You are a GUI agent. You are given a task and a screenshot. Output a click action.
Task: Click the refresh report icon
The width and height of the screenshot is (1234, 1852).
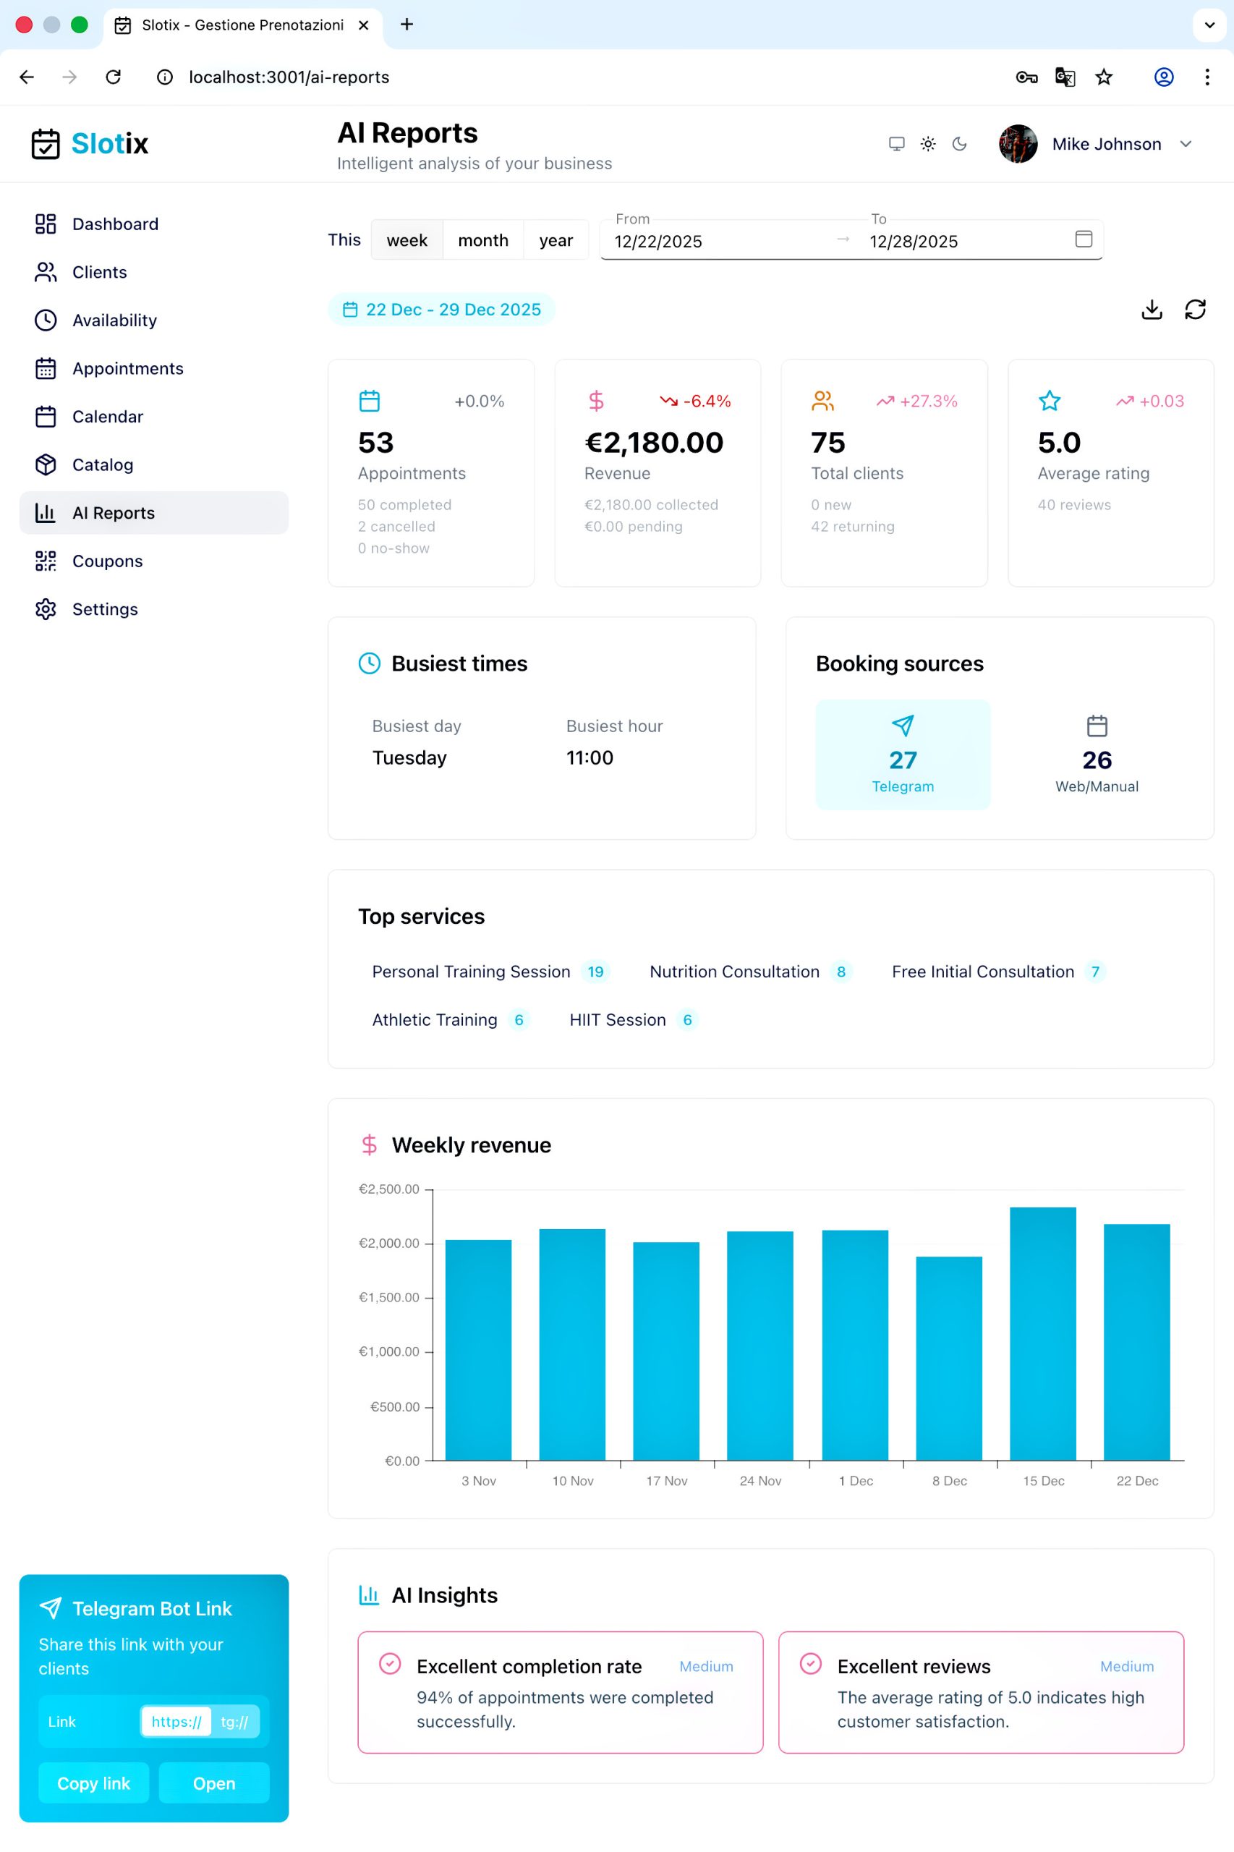click(1195, 310)
